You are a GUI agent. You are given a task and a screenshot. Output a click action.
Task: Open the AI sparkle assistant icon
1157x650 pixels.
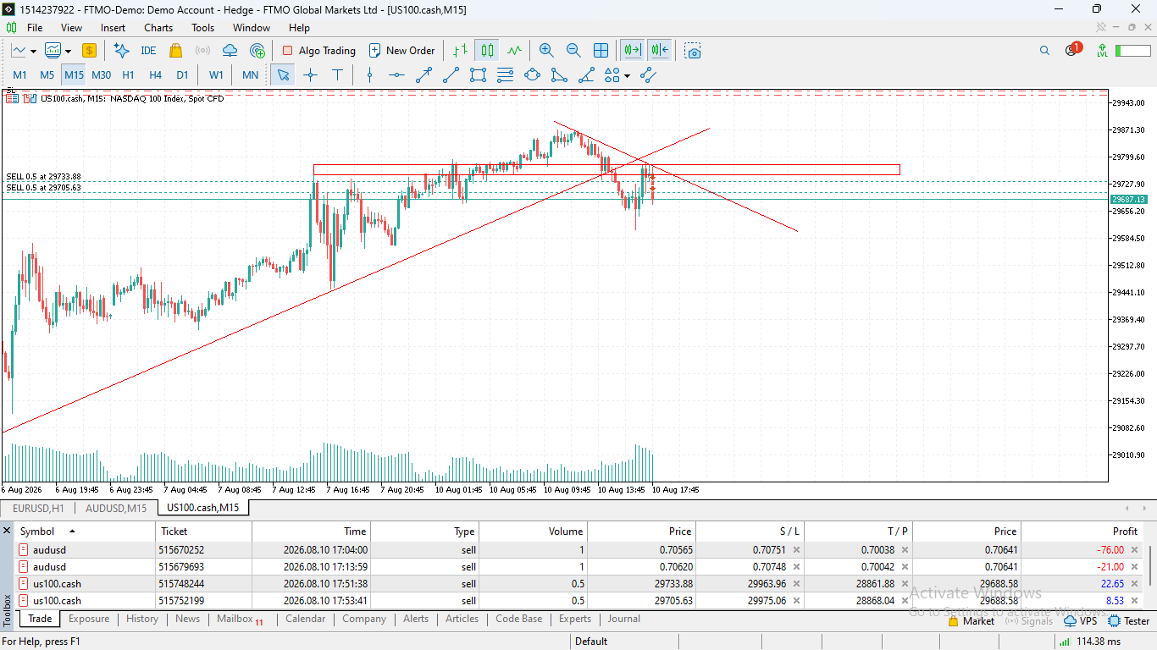[x=121, y=51]
